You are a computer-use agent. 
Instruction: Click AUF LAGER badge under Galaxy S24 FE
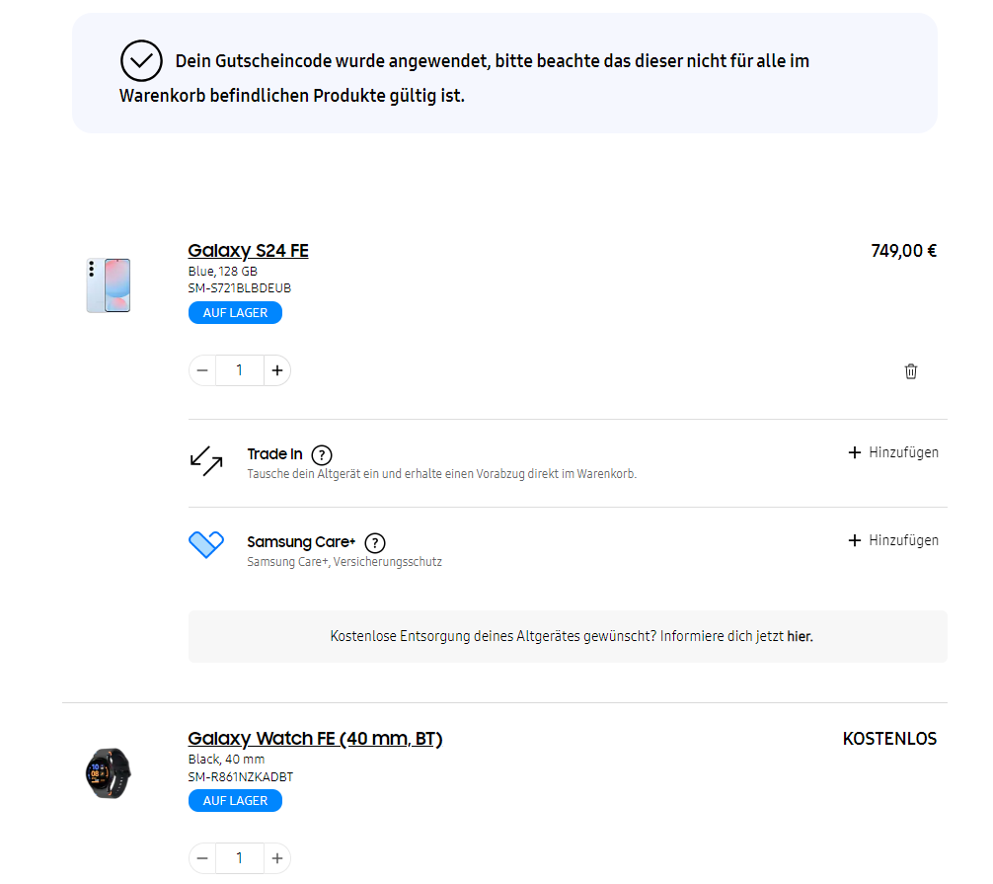235,313
